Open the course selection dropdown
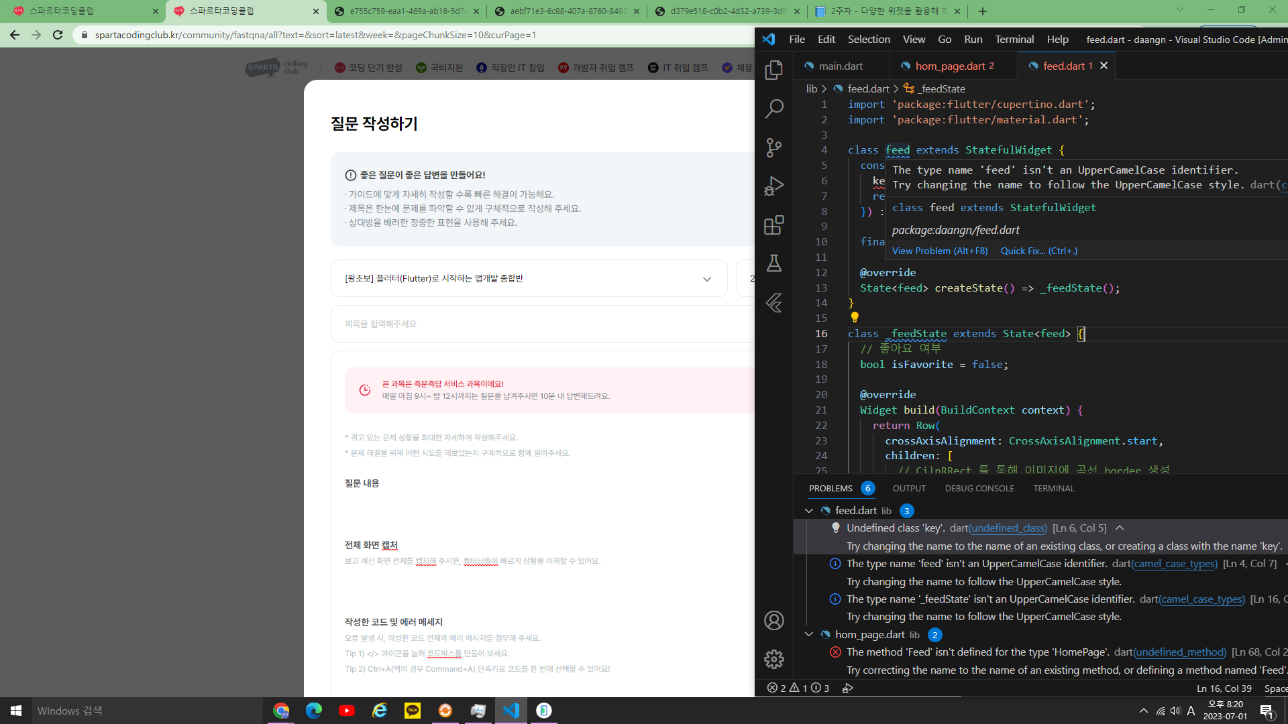The image size is (1288, 724). (x=529, y=278)
